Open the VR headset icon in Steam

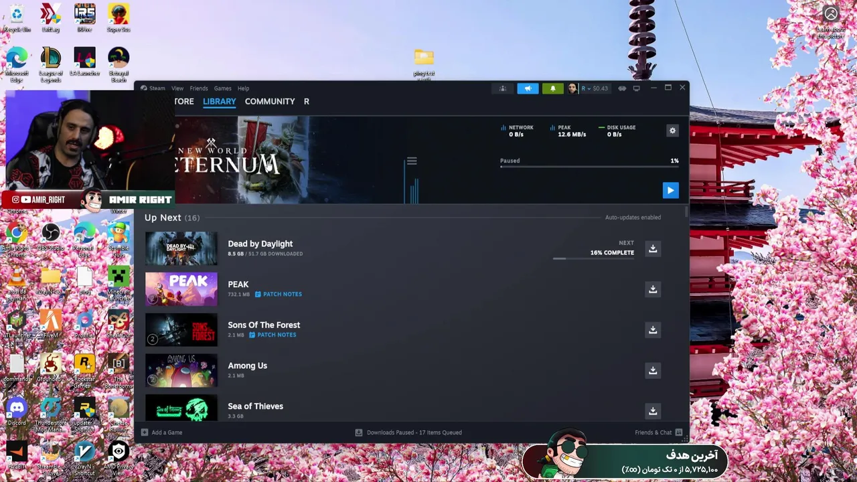(x=622, y=88)
